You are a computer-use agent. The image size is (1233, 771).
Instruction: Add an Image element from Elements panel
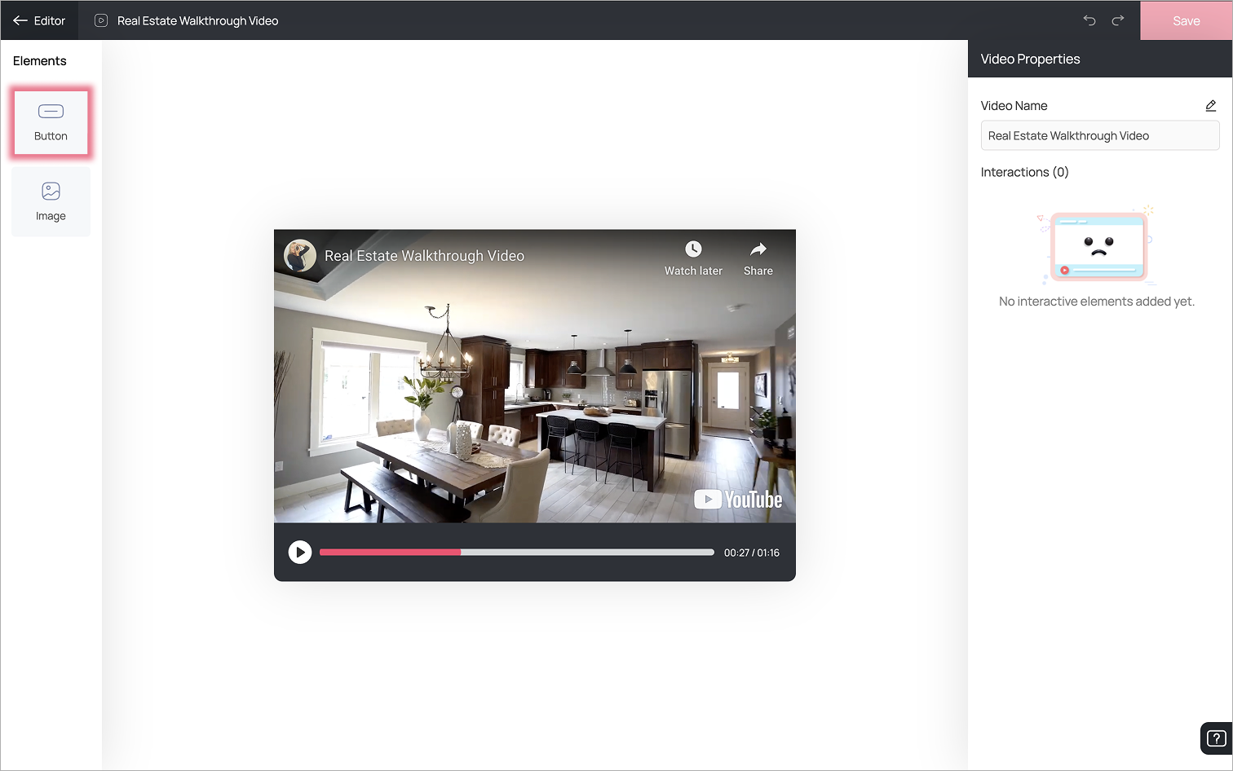51,202
